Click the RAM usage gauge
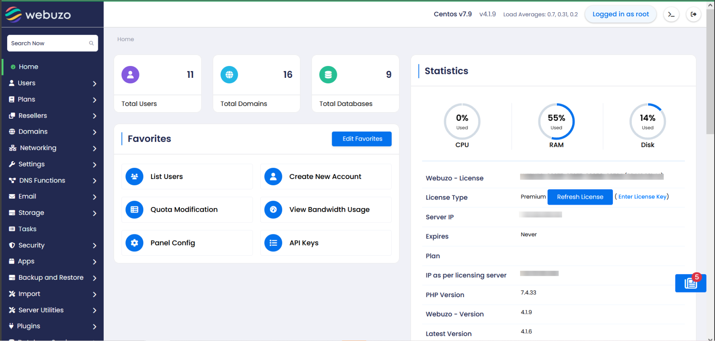The width and height of the screenshot is (715, 341). (x=556, y=121)
